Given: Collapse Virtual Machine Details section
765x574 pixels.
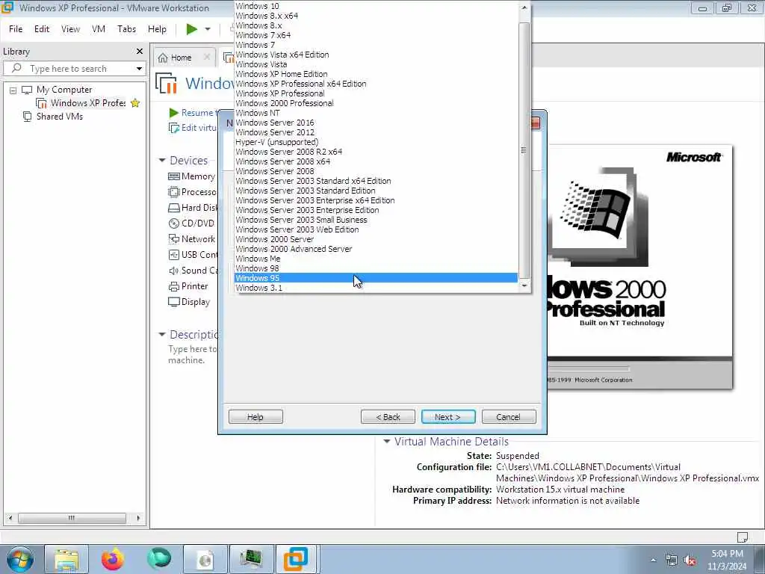Looking at the screenshot, I should pyautogui.click(x=387, y=441).
